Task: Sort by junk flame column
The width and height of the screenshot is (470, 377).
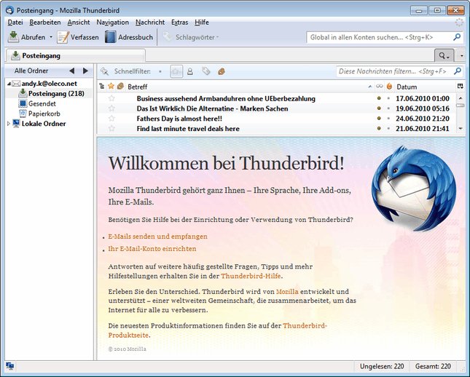Action: click(389, 87)
